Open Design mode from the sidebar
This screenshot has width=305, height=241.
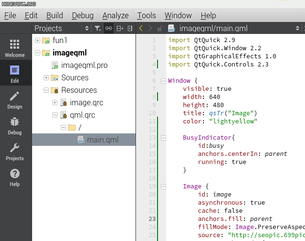click(15, 100)
